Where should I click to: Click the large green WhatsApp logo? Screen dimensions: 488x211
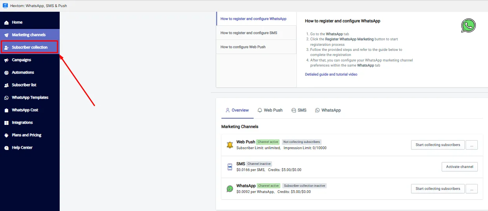click(468, 25)
